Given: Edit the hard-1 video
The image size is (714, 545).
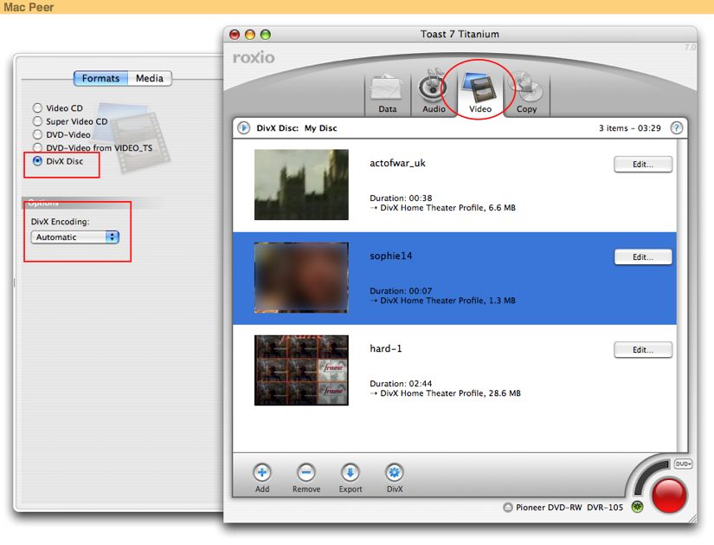Looking at the screenshot, I should [x=643, y=350].
